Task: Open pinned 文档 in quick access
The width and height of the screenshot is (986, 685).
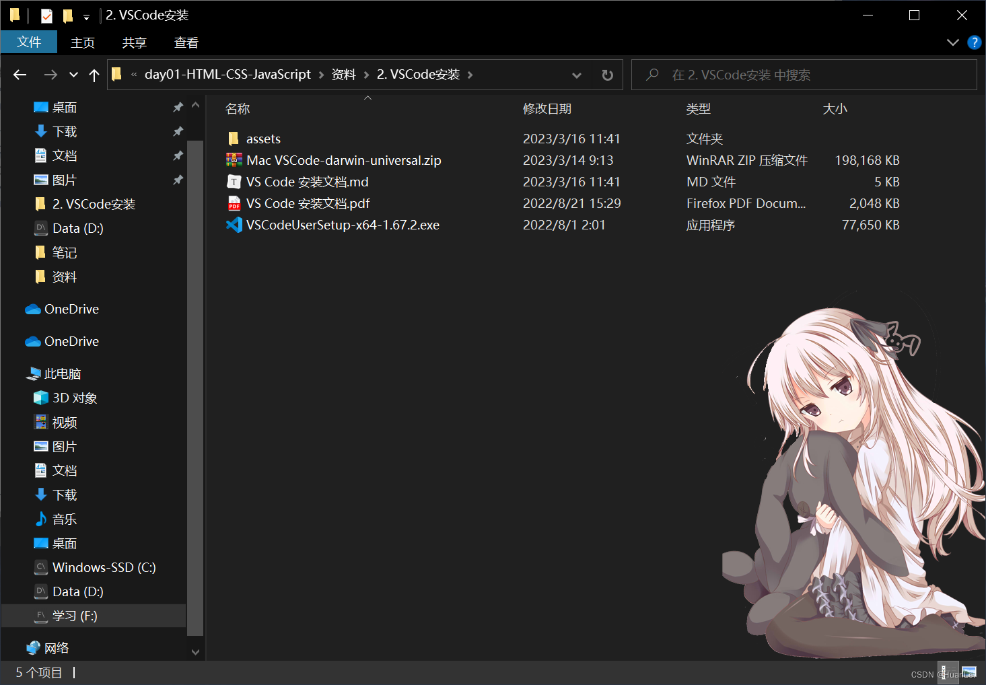Action: (65, 155)
